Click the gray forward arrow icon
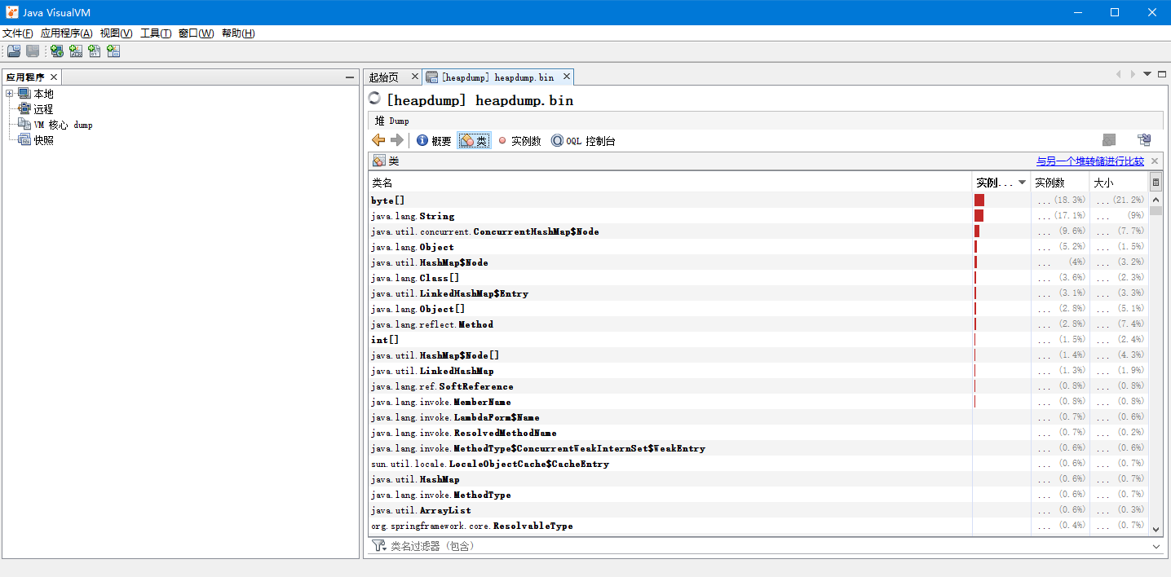Viewport: 1171px width, 577px height. tap(397, 140)
